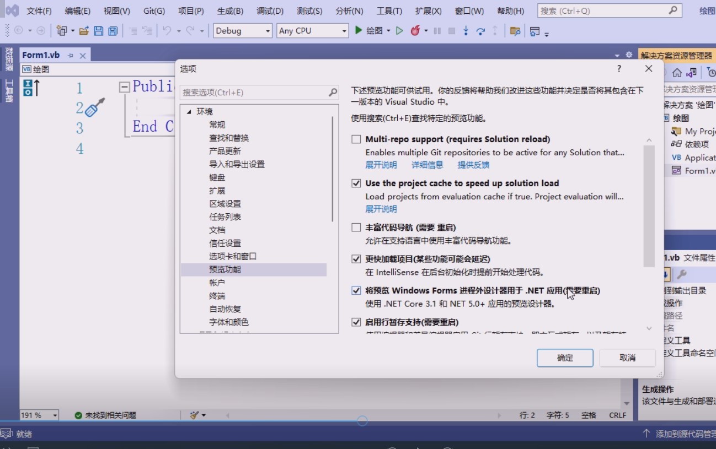
Task: Click the Find in Files toolbar icon
Action: [x=515, y=31]
